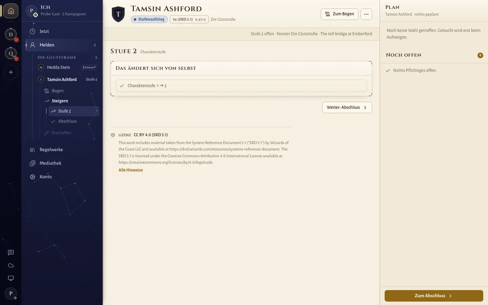Screen dimensions: 488x305
Task: Open Mediathek in the sidebar
Action: tap(62, 163)
